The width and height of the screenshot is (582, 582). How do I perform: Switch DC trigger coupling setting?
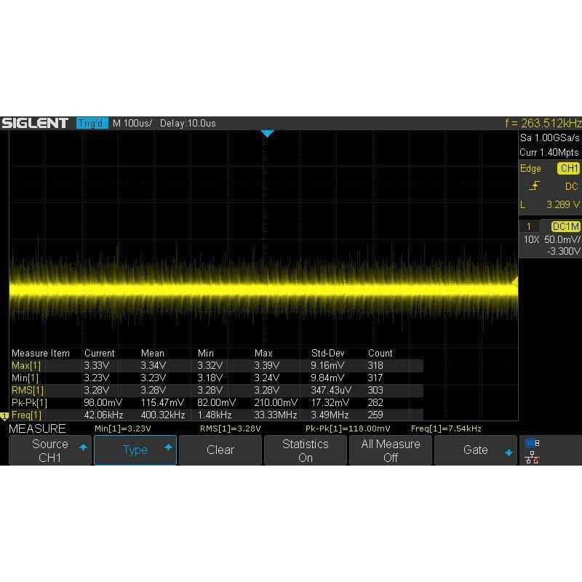(570, 186)
